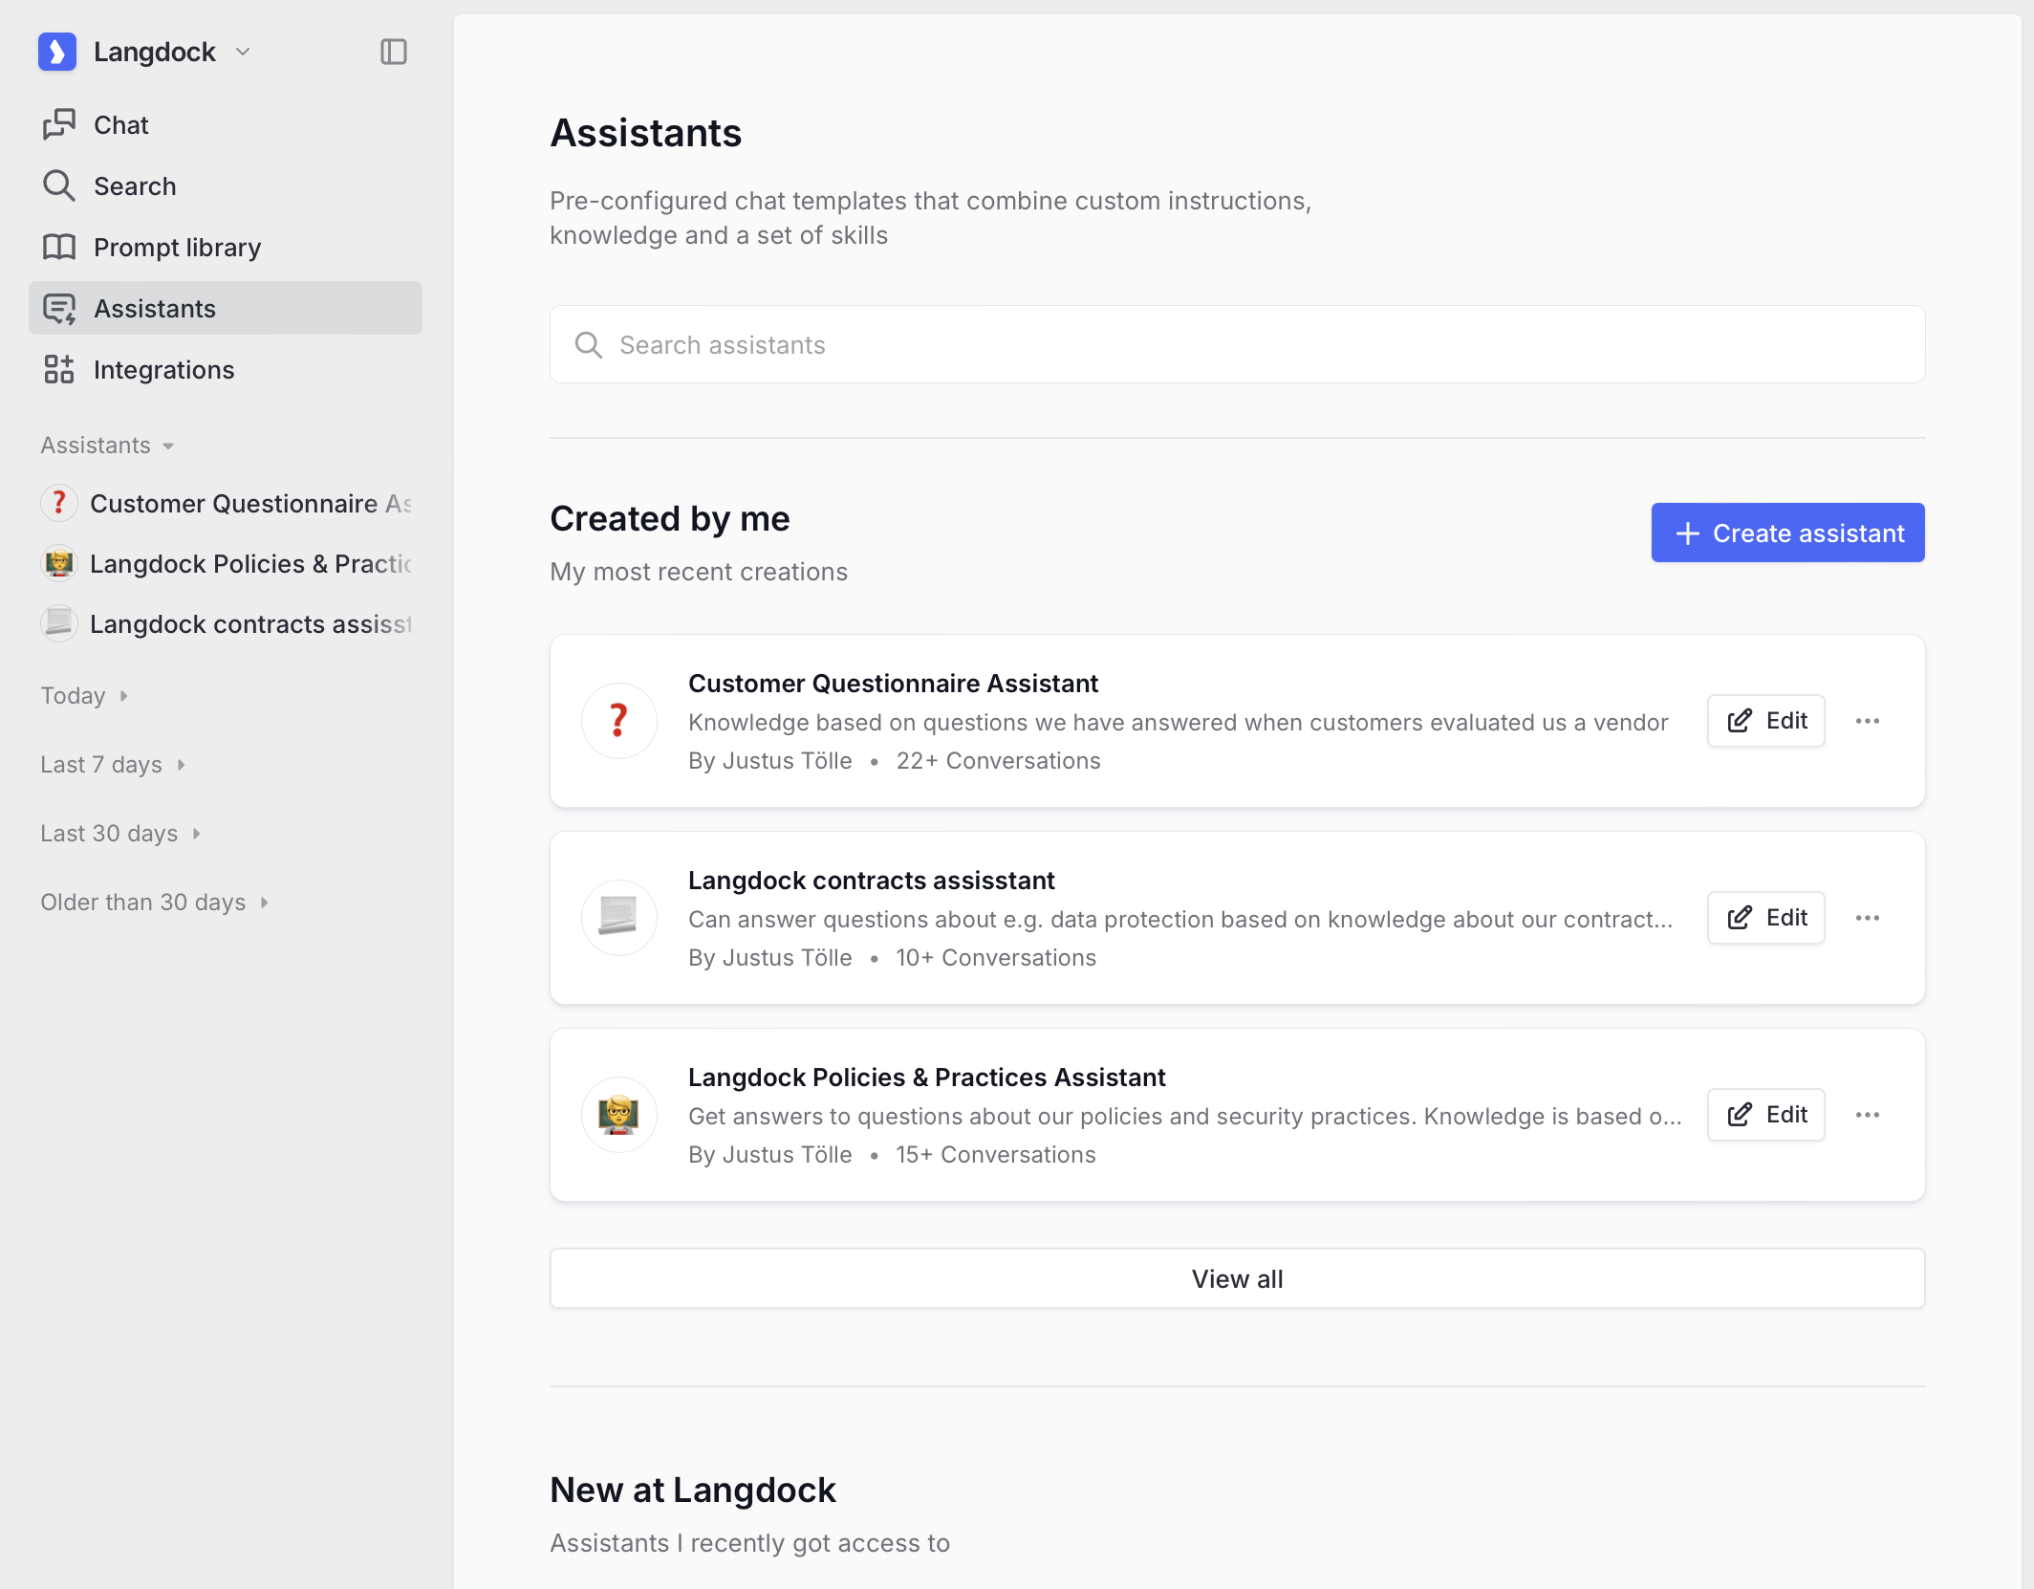2034x1589 pixels.
Task: Click the red question mark assistant avatar
Action: click(x=619, y=721)
